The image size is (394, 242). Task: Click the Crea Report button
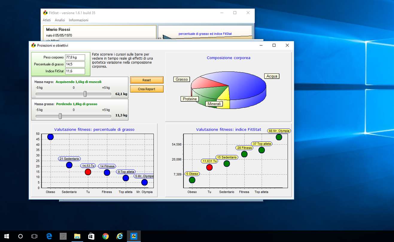[x=147, y=89]
